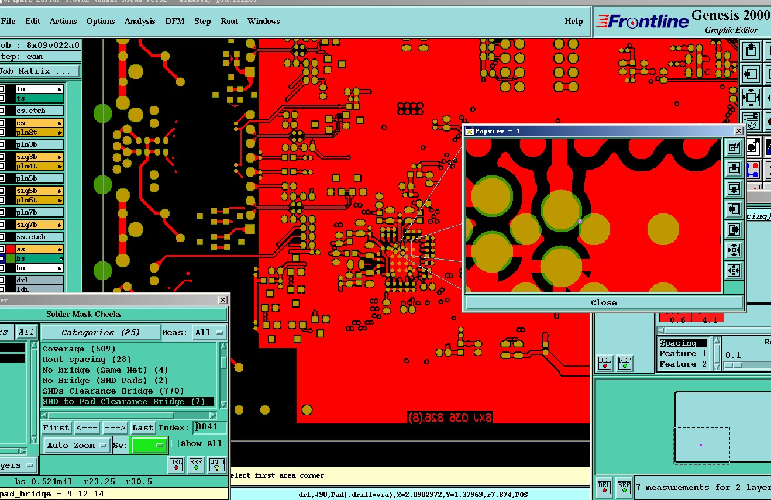Toggle visibility box for layer bs

[2, 258]
